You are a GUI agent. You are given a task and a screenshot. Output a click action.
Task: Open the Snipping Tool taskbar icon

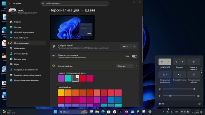(144, 112)
